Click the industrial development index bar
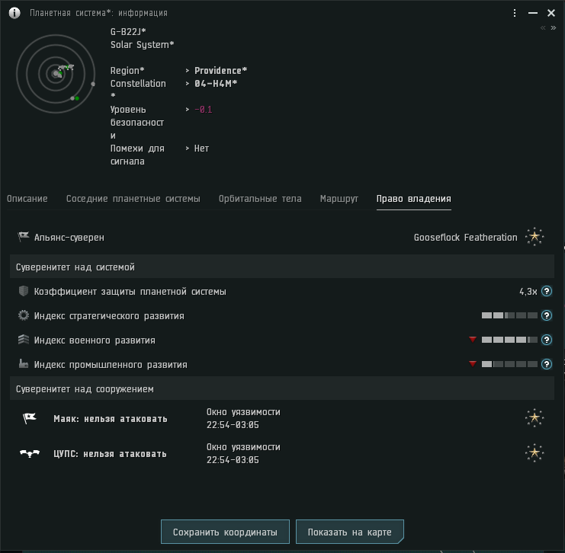The height and width of the screenshot is (553, 565). (509, 364)
